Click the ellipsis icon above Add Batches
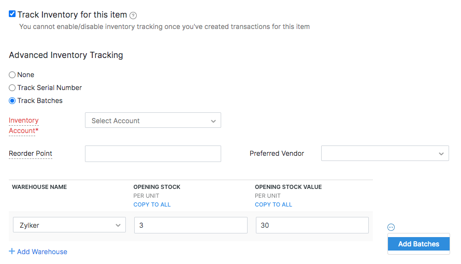The height and width of the screenshot is (264, 461). click(391, 227)
